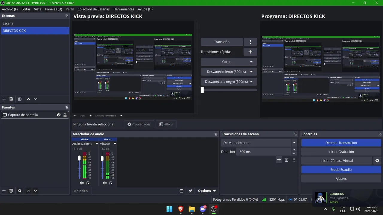
Task: Move source up in Fuentes toolbar
Action: click(x=28, y=191)
